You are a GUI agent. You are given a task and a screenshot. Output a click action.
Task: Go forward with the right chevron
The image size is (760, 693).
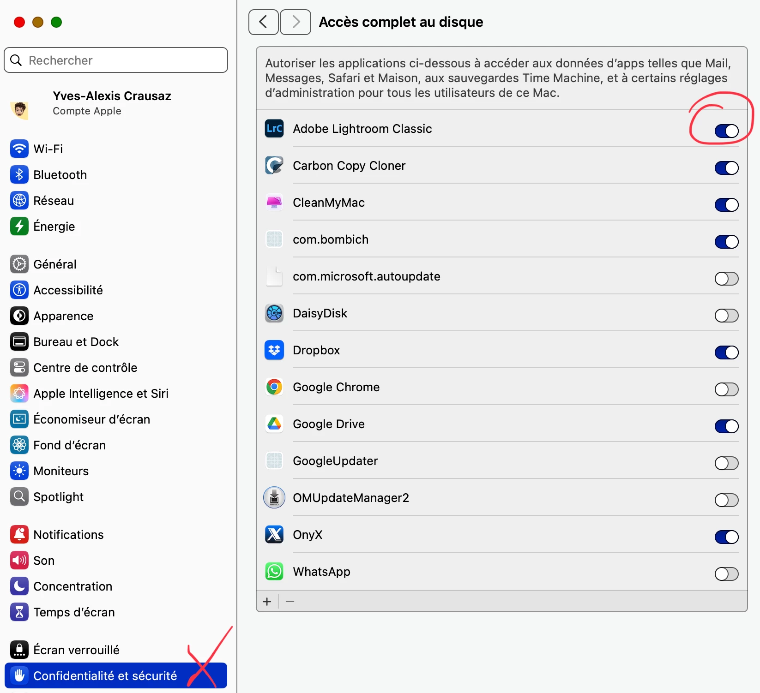click(296, 22)
